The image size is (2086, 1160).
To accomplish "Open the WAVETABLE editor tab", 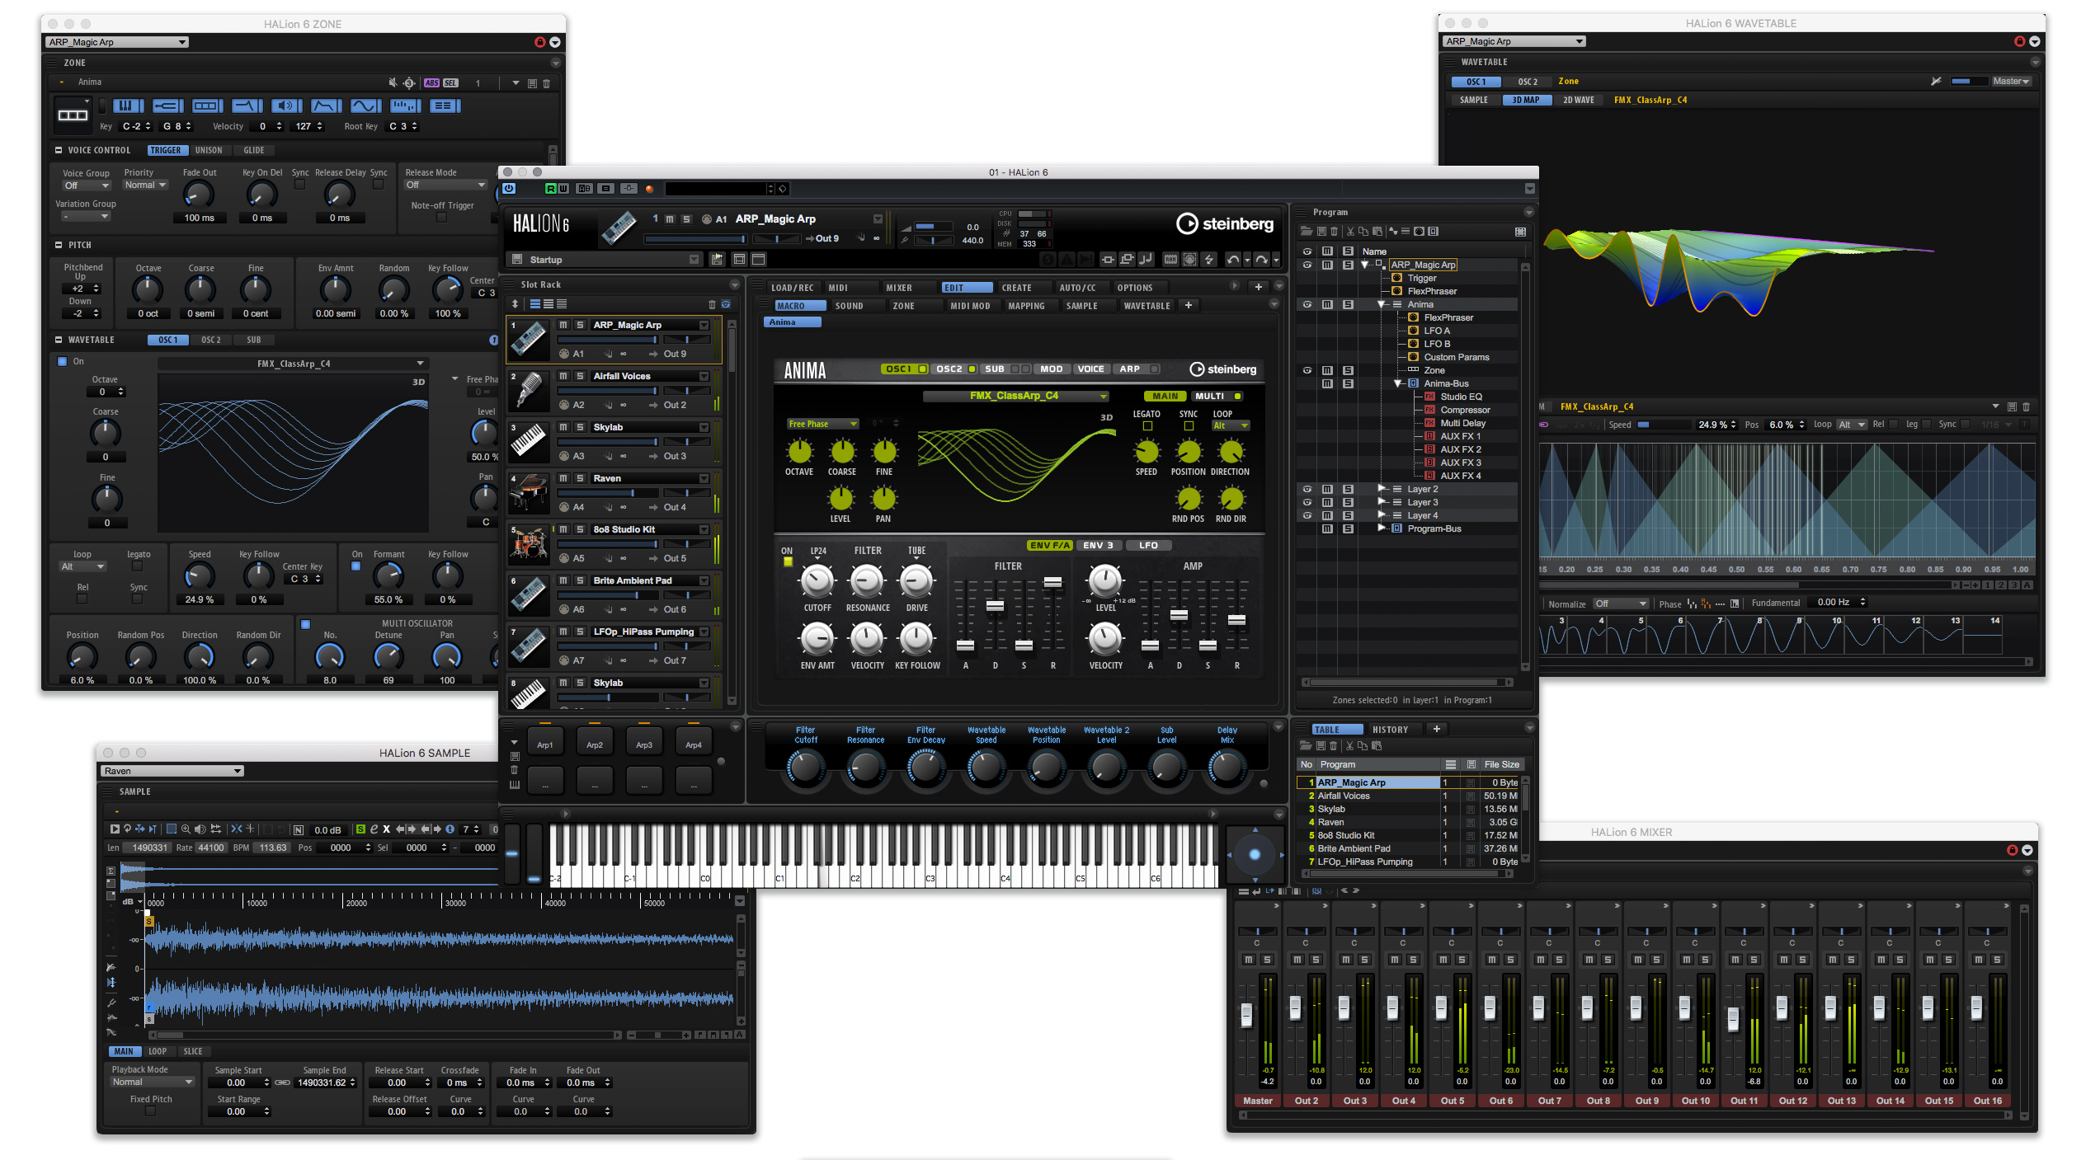I will pos(1147,306).
